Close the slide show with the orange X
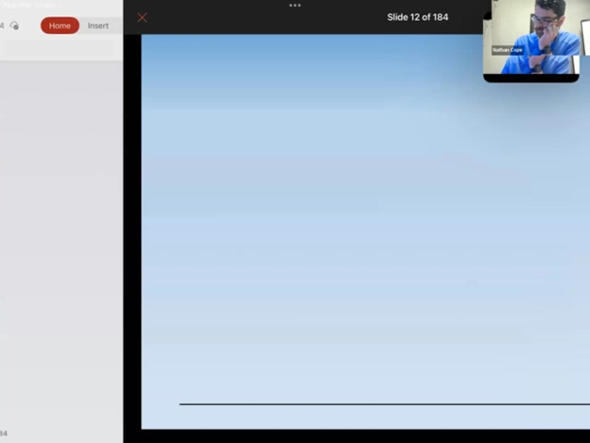The image size is (590, 443). point(142,17)
